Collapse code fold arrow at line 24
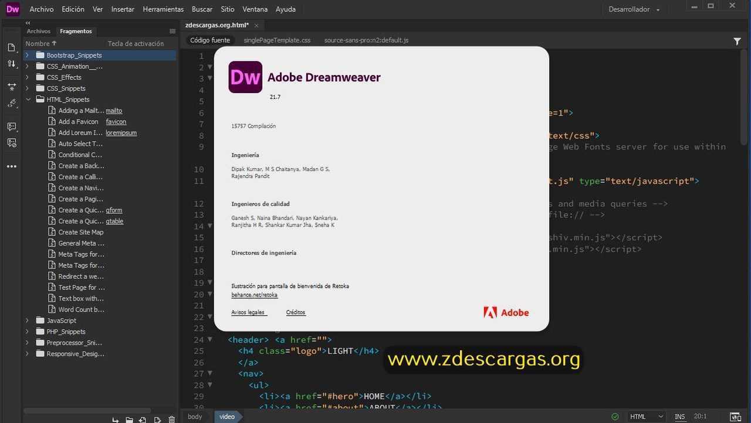The image size is (751, 423). [210, 340]
